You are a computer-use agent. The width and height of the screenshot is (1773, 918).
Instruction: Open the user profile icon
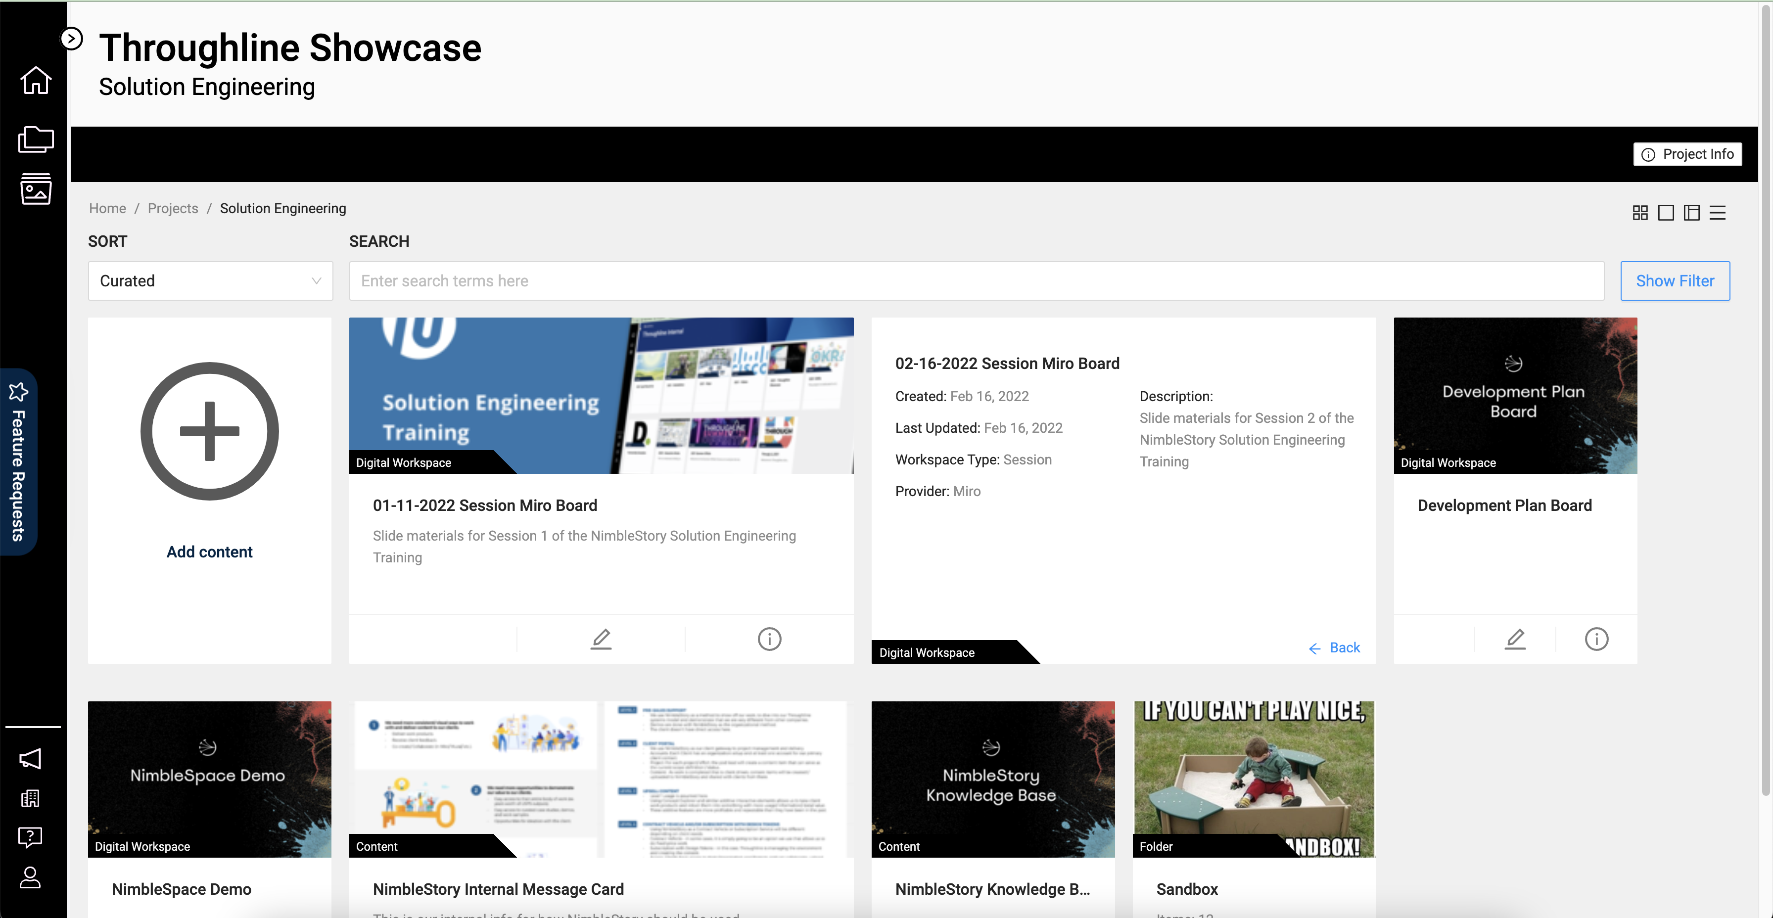pyautogui.click(x=30, y=877)
